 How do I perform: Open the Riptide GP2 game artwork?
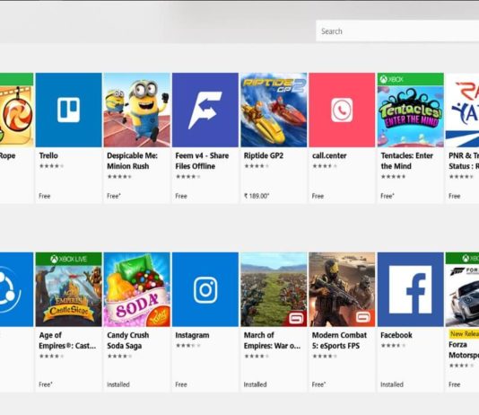coord(274,110)
